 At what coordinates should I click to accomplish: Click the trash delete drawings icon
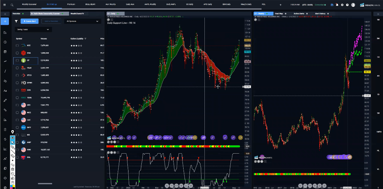click(5, 129)
